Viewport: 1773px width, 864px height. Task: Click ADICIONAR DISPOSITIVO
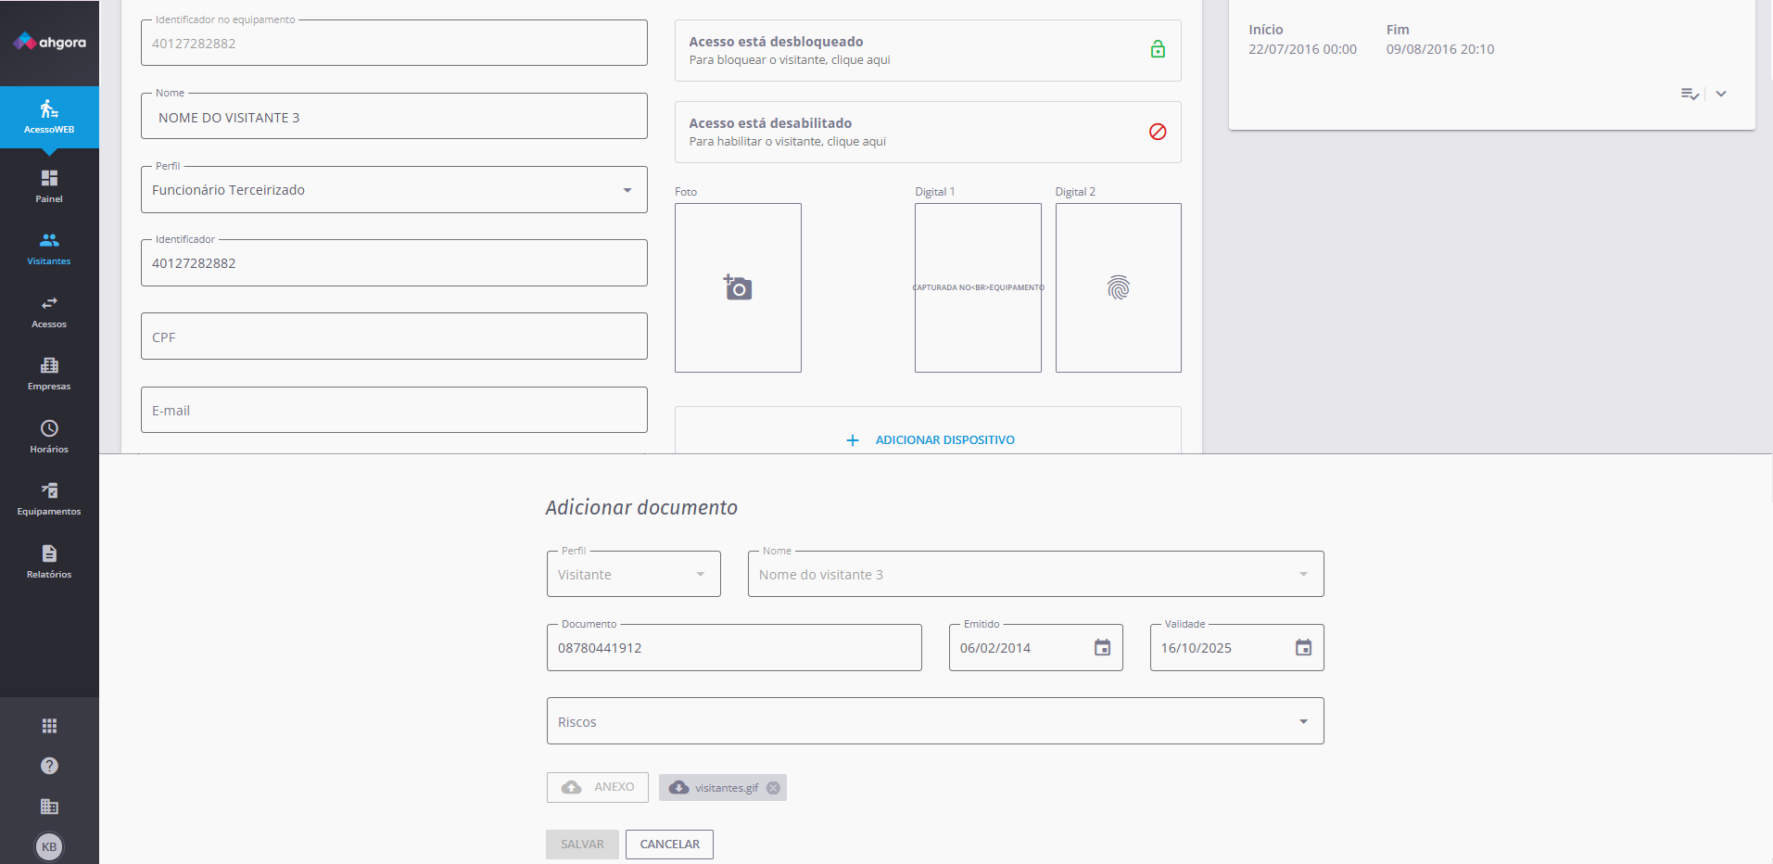pos(931,440)
